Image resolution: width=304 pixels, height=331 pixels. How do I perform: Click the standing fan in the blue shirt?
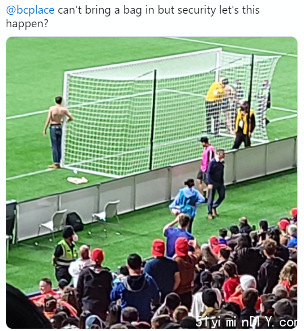tap(178, 234)
